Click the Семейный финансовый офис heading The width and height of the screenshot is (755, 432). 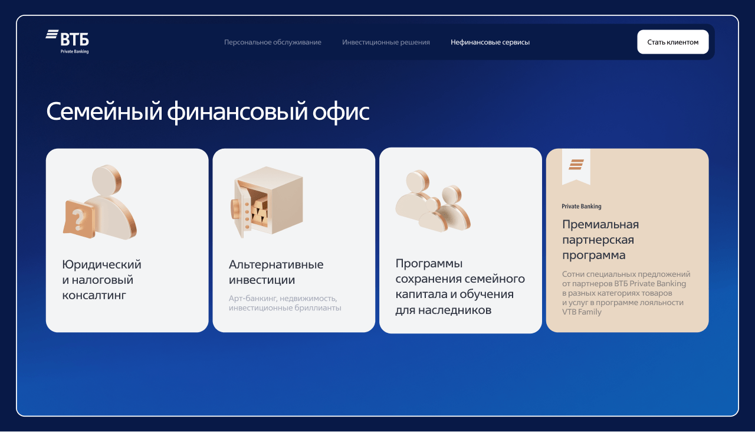coord(208,112)
